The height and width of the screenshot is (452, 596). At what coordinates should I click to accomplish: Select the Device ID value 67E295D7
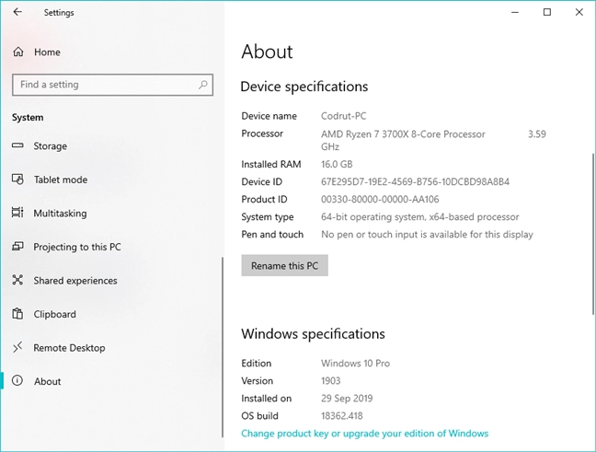(x=415, y=181)
